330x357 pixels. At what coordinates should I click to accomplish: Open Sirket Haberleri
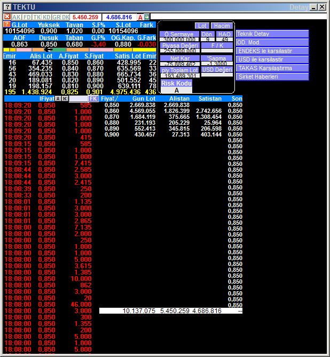coord(272,77)
